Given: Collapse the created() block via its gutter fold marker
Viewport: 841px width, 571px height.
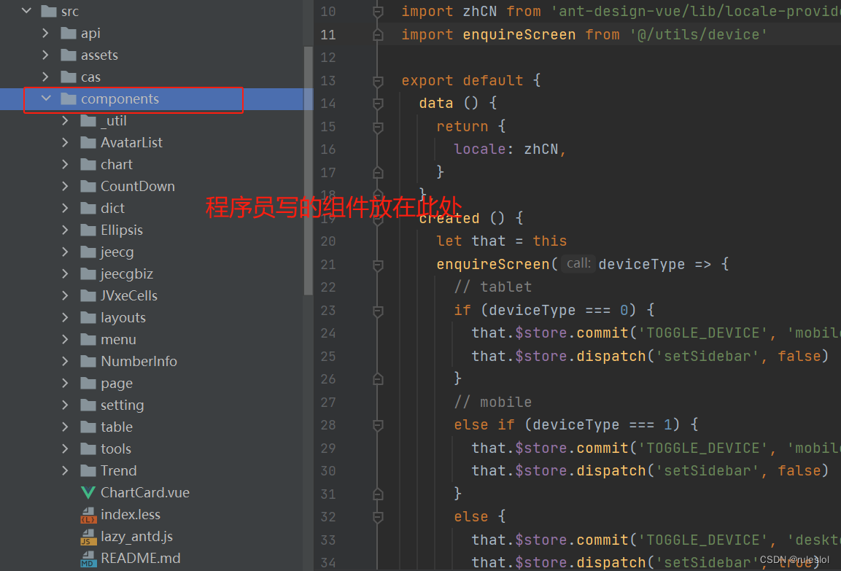Looking at the screenshot, I should coord(377,217).
